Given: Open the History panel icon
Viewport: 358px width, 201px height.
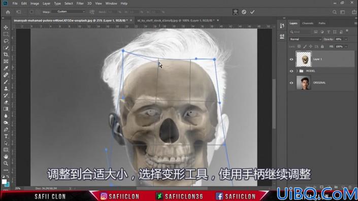Looking at the screenshot, I should [x=282, y=25].
